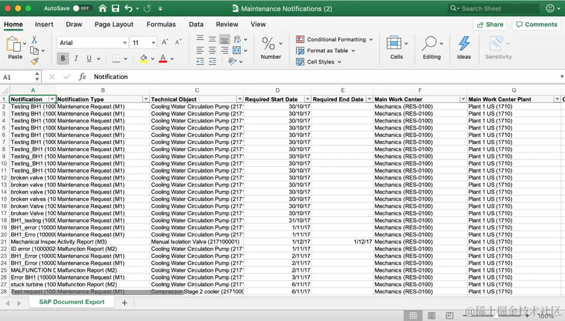The height and width of the screenshot is (321, 565).
Task: Click the Align Left icon
Action: pos(200,50)
